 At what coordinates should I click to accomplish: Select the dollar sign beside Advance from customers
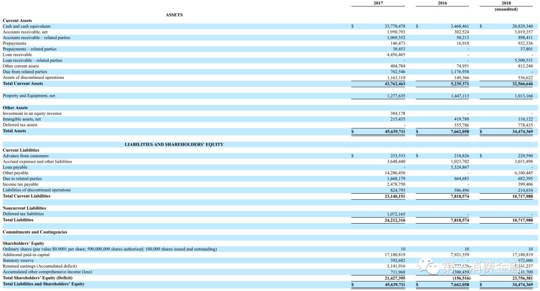pos(352,155)
